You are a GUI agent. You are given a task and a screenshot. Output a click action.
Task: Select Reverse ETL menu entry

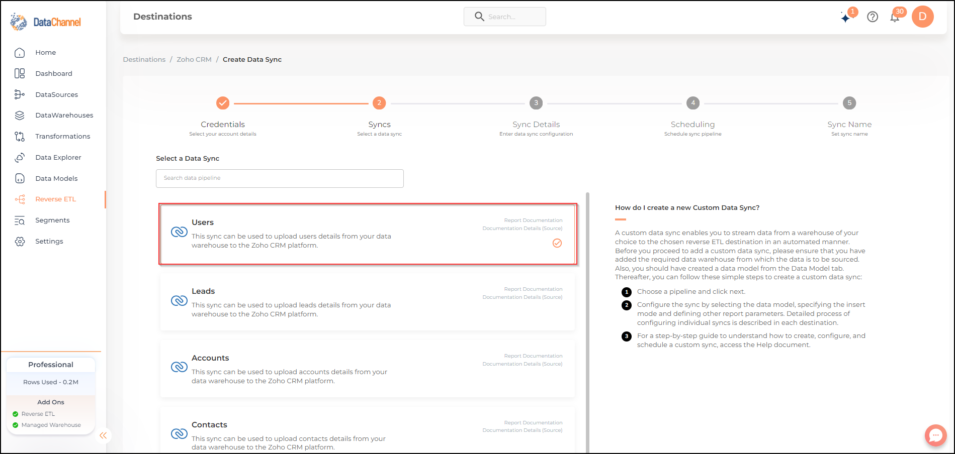[55, 199]
